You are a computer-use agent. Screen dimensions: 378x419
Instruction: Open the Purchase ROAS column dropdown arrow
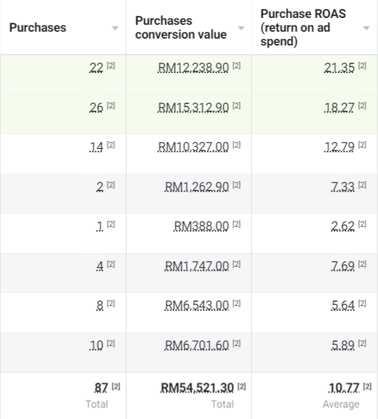[x=366, y=28]
